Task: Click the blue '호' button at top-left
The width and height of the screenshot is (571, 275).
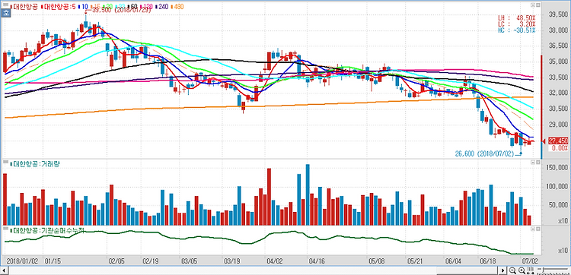Action: tap(6, 13)
